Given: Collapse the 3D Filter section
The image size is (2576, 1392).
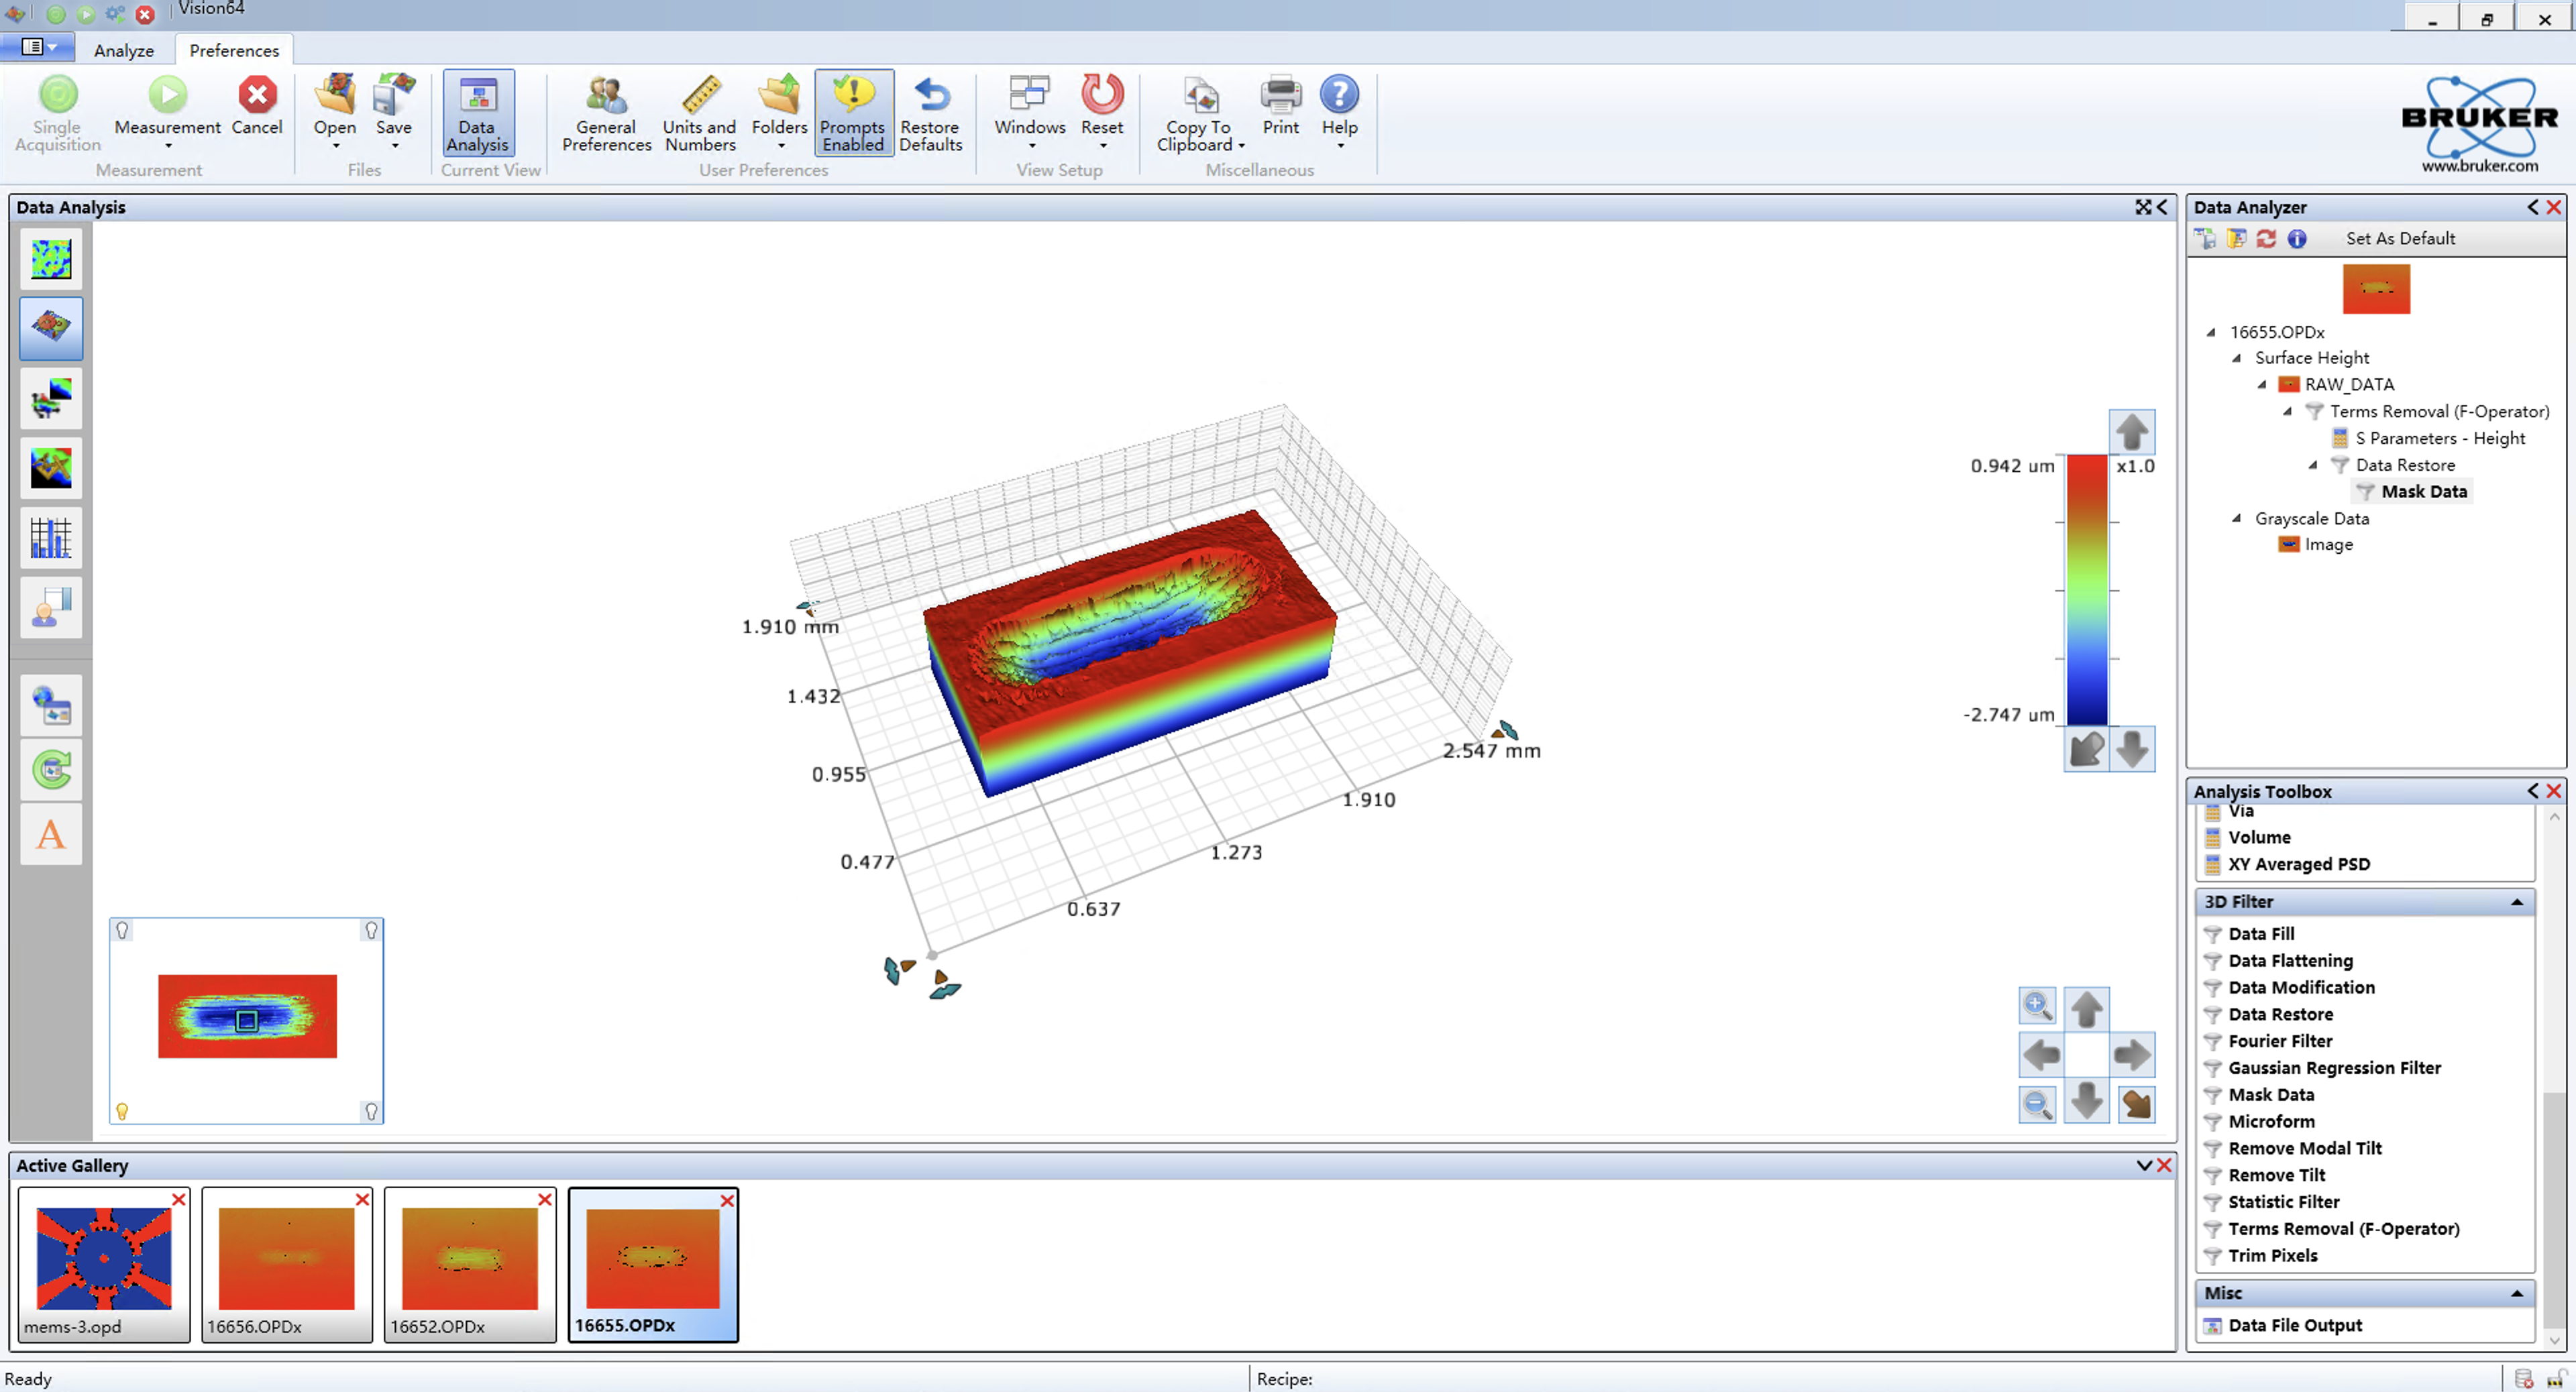Looking at the screenshot, I should [x=2516, y=903].
